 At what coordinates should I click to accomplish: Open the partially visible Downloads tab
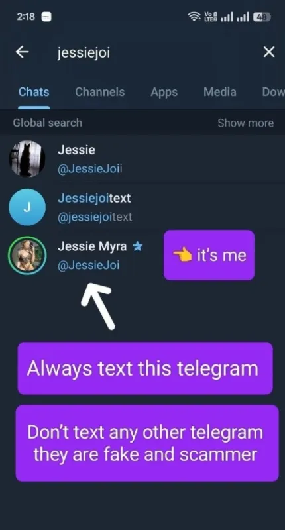tap(273, 92)
